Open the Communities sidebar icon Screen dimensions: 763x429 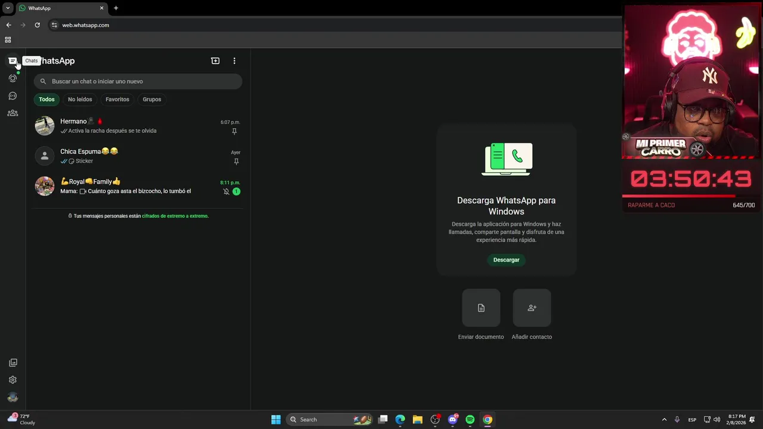(x=13, y=113)
